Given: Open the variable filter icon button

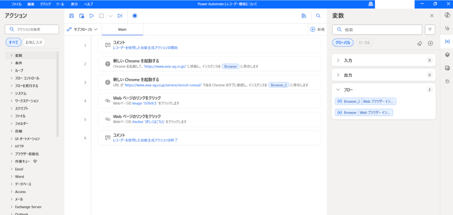Looking at the screenshot, I should click(x=430, y=30).
